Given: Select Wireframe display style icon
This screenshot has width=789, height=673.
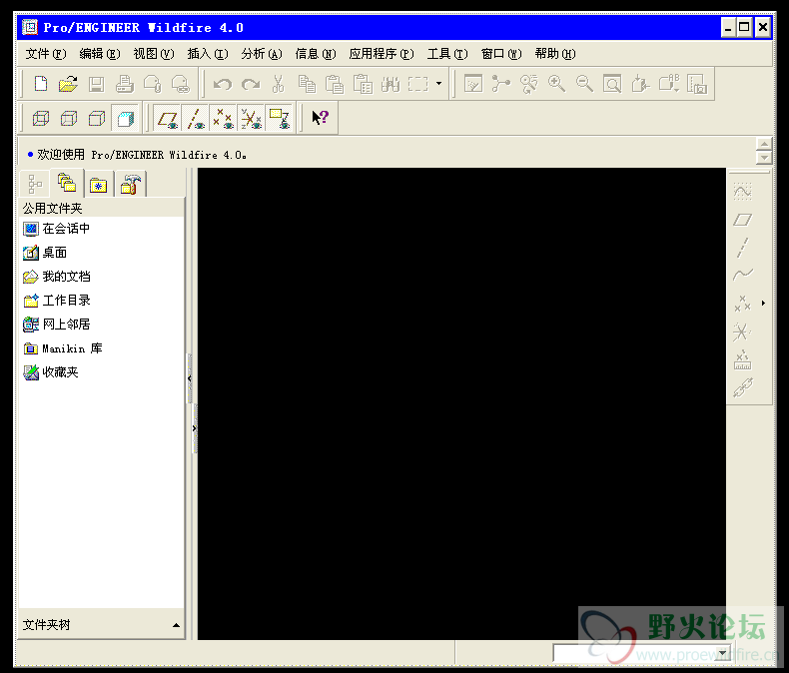Looking at the screenshot, I should (x=41, y=118).
